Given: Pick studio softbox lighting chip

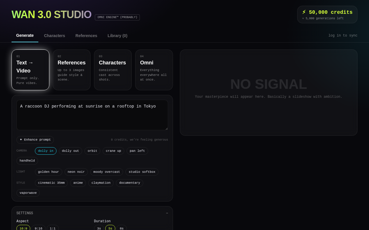Looking at the screenshot, I should pyautogui.click(x=142, y=172).
